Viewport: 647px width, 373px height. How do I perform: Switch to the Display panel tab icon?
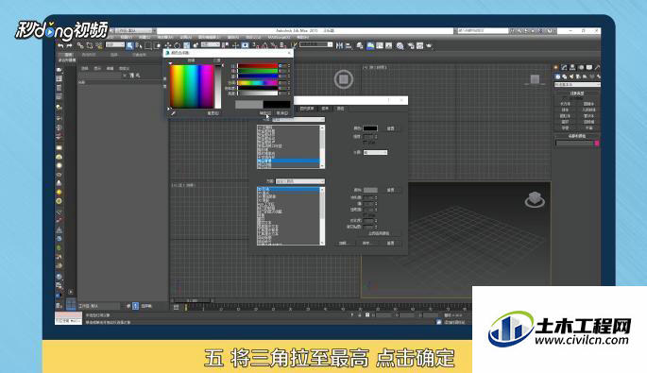click(x=589, y=67)
